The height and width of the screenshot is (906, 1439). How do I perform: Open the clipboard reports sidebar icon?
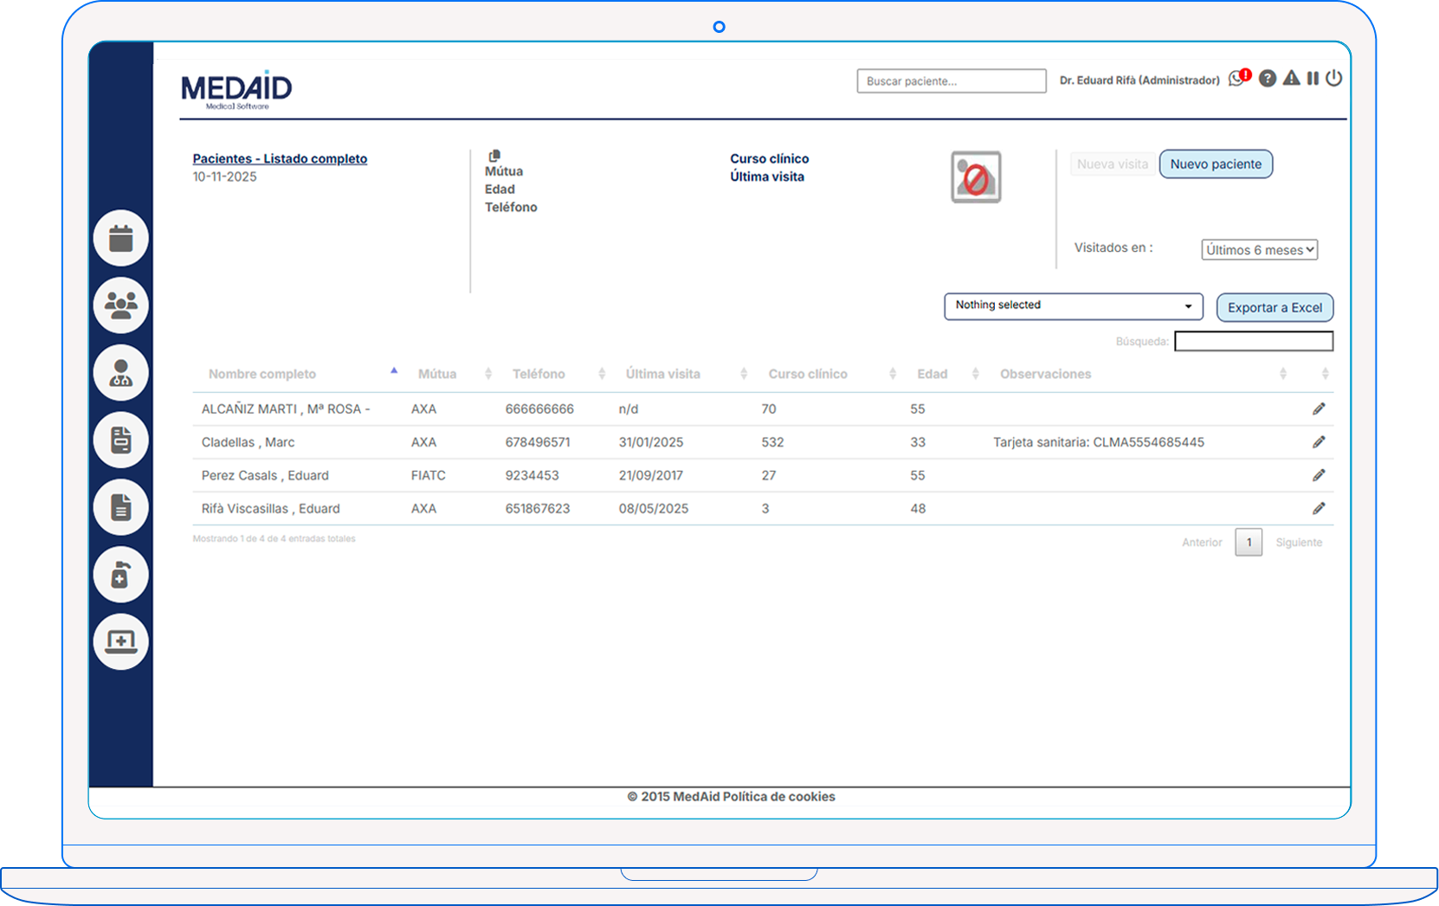pyautogui.click(x=121, y=440)
